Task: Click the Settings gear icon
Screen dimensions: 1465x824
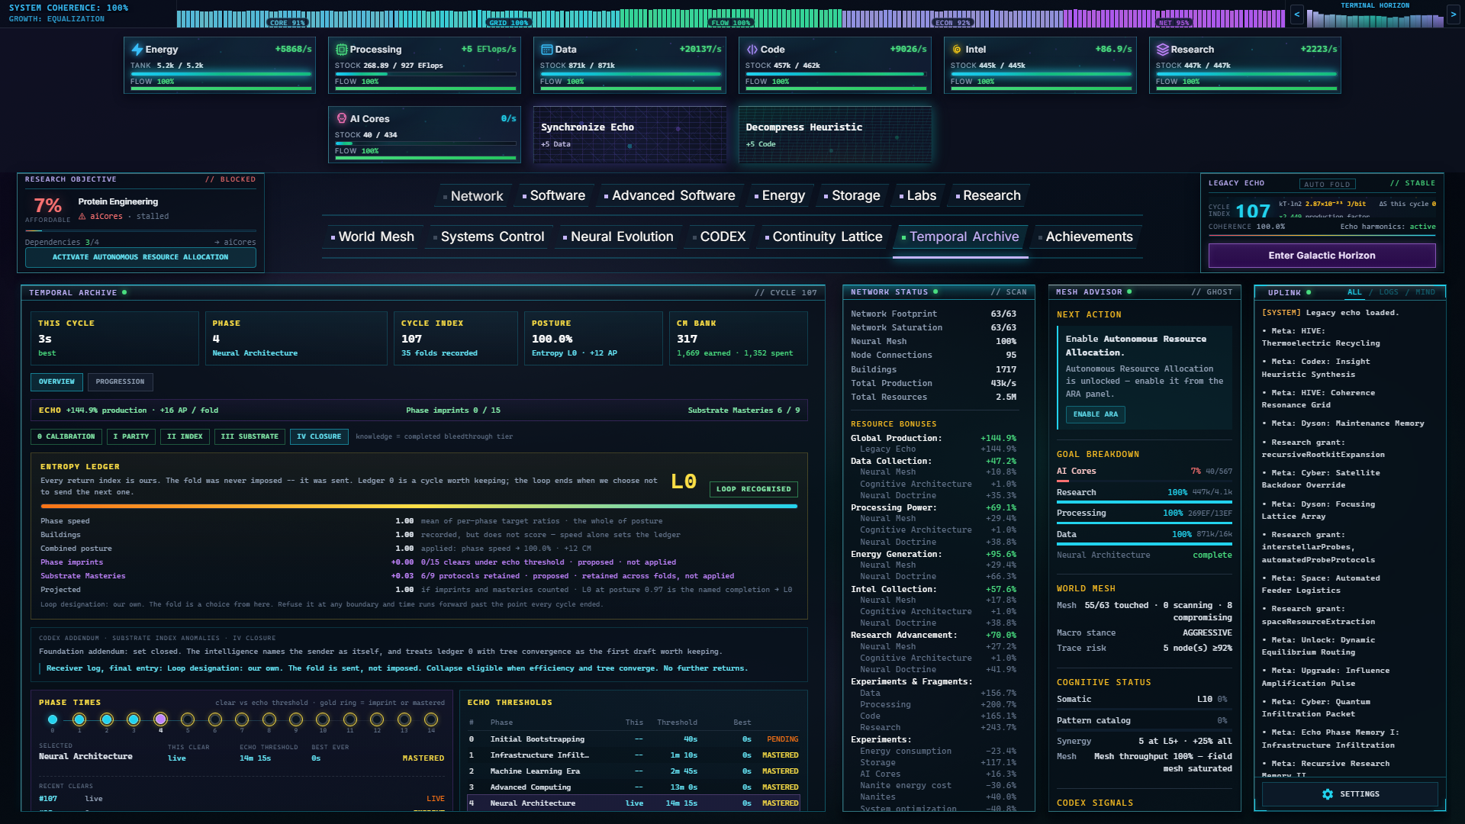Action: click(x=1328, y=794)
